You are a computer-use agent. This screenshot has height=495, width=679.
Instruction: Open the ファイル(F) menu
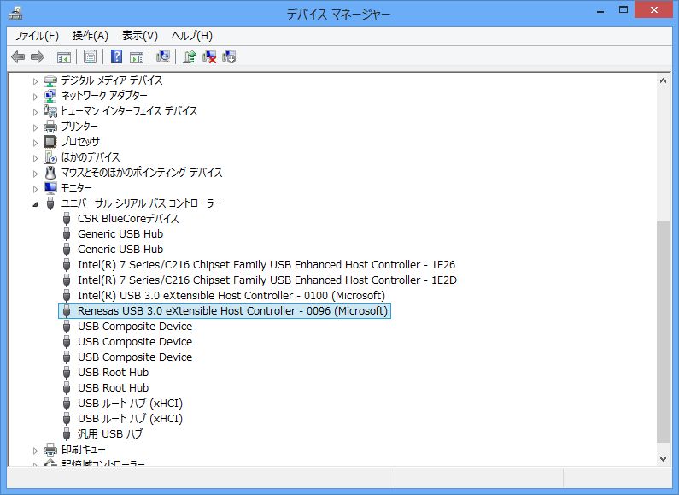pyautogui.click(x=37, y=36)
